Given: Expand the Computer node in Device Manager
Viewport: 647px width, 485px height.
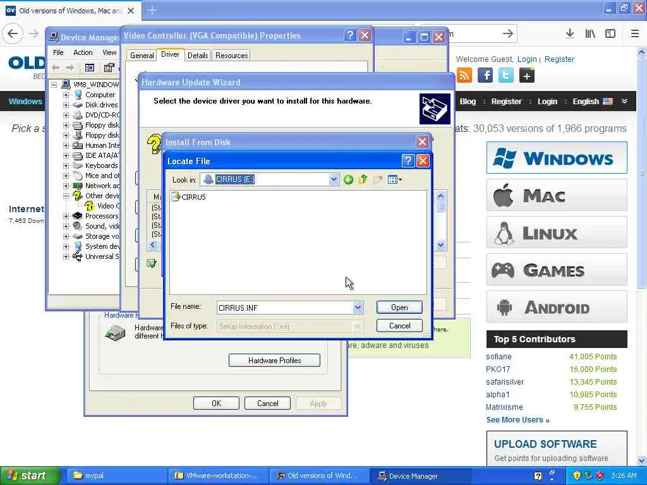Looking at the screenshot, I should tap(66, 95).
